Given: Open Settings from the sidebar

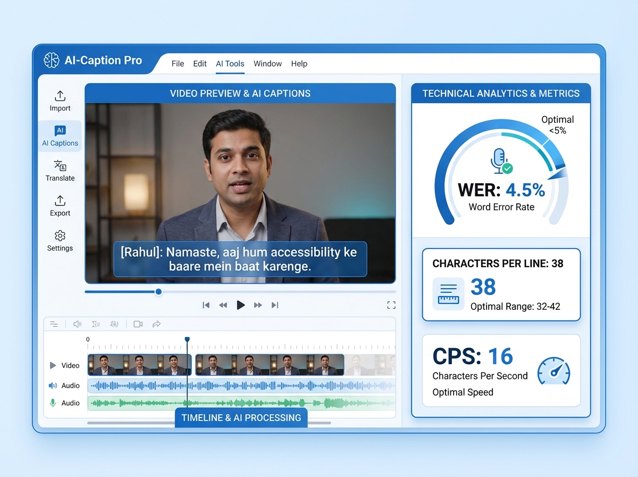Looking at the screenshot, I should pyautogui.click(x=60, y=240).
